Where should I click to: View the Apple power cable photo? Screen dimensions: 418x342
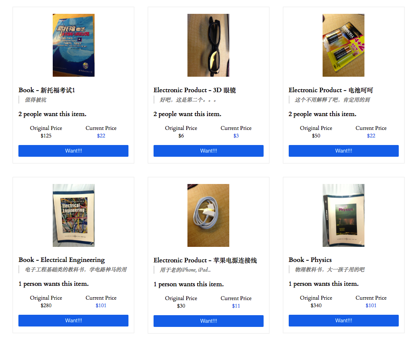pyautogui.click(x=208, y=215)
